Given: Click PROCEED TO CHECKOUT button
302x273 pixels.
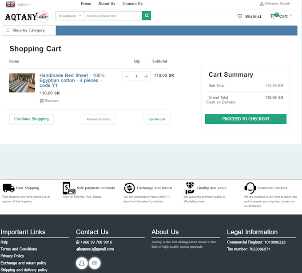Looking at the screenshot, I should [246, 119].
